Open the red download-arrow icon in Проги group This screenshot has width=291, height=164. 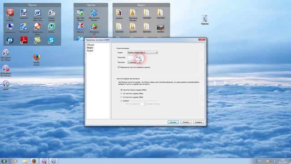click(10, 13)
